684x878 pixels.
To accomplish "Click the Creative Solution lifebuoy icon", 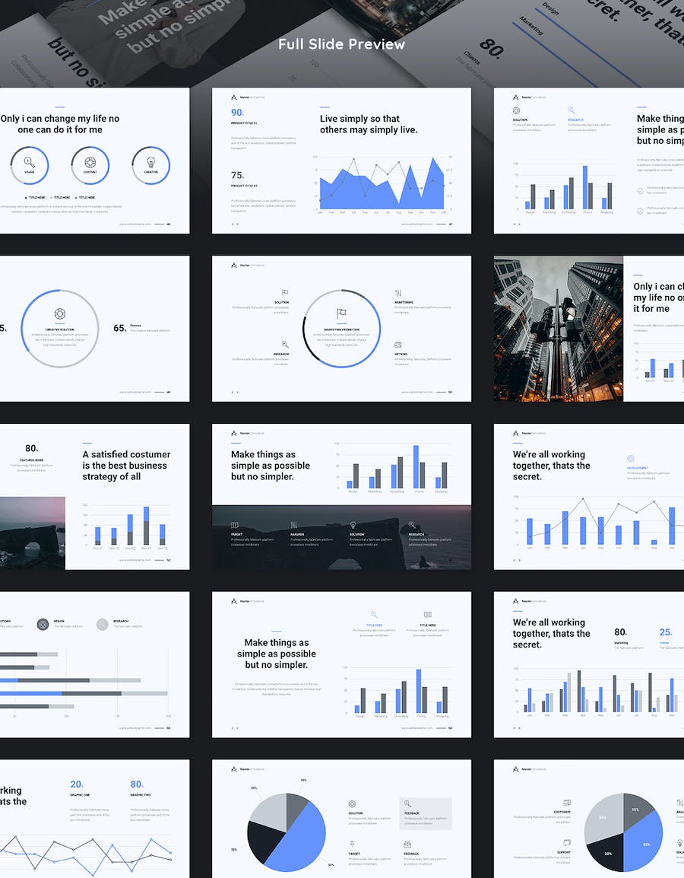I will pos(60,314).
